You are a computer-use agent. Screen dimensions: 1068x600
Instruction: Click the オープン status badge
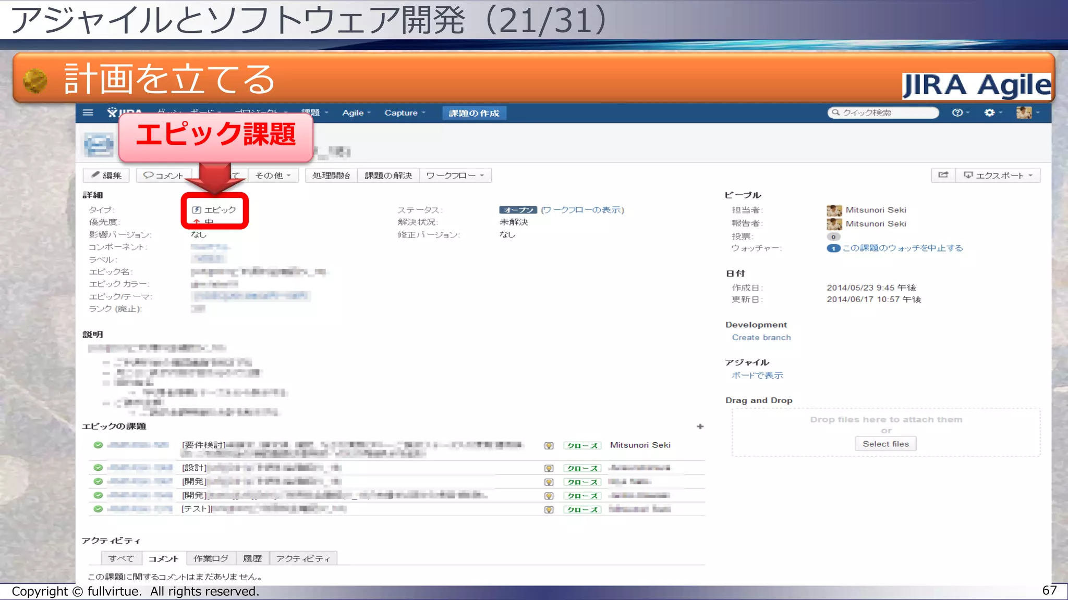coord(518,210)
